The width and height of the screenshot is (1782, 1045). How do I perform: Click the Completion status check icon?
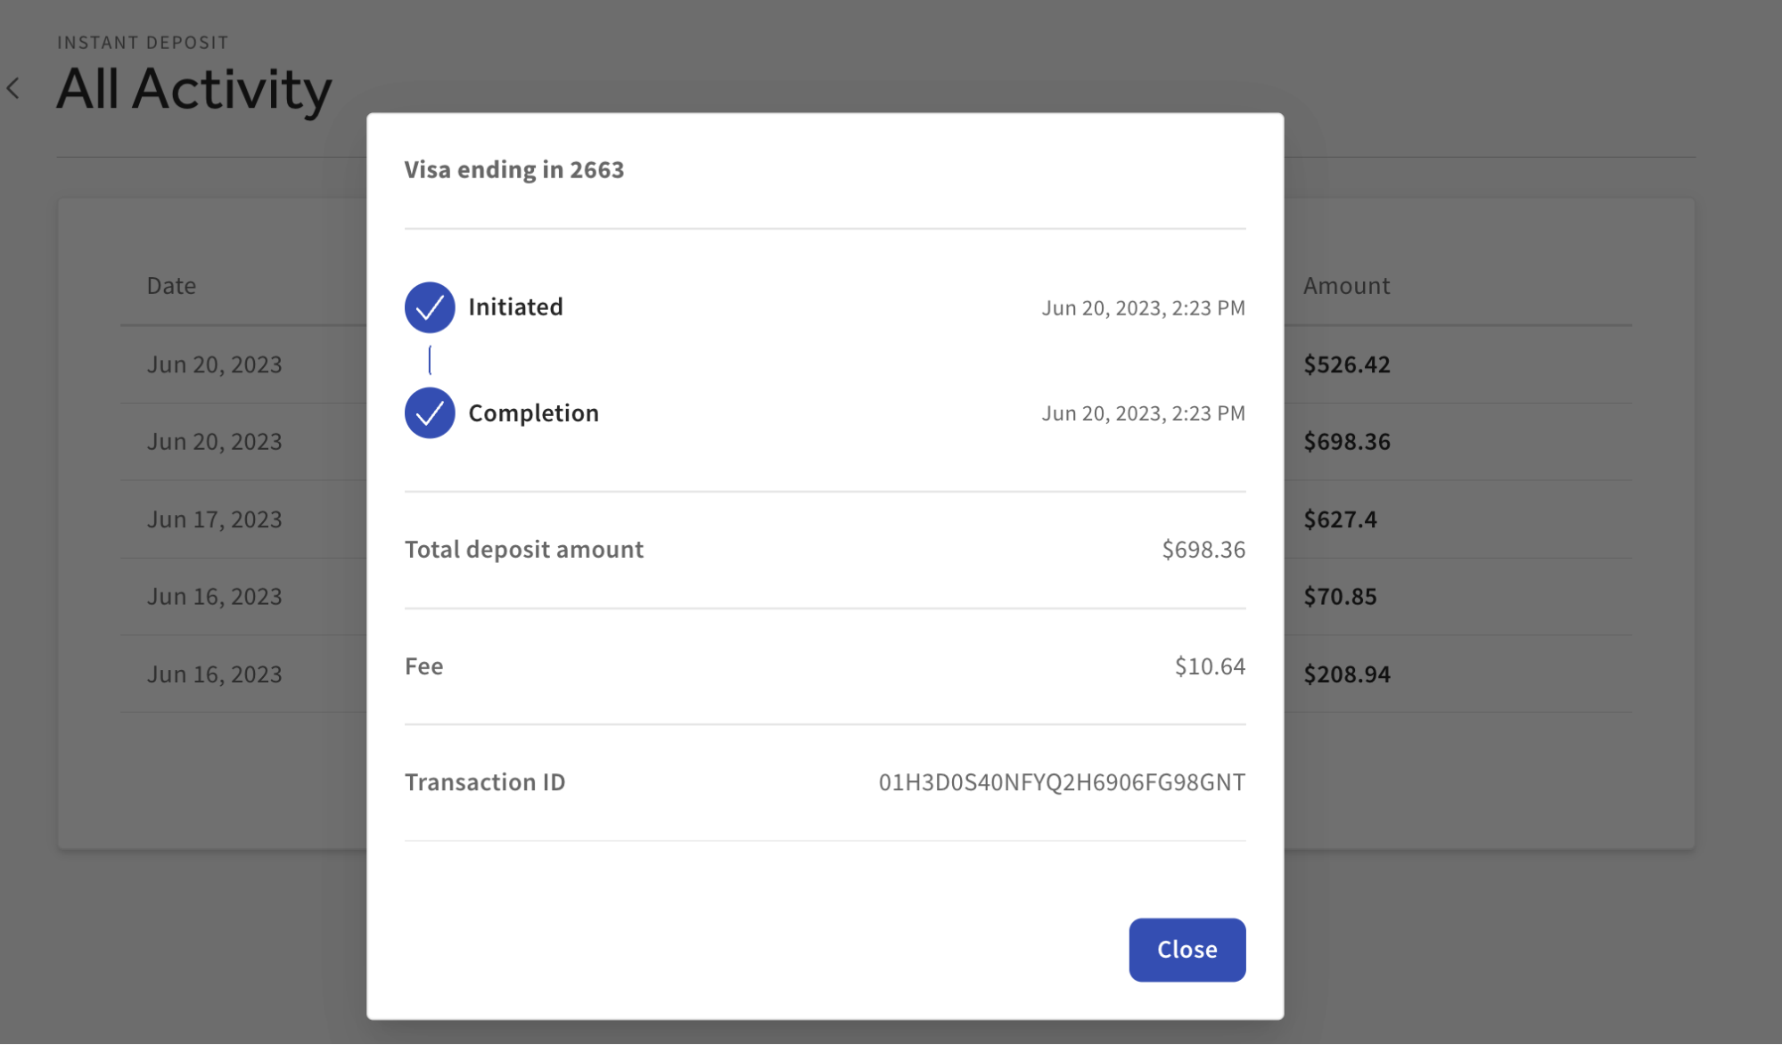(x=430, y=412)
